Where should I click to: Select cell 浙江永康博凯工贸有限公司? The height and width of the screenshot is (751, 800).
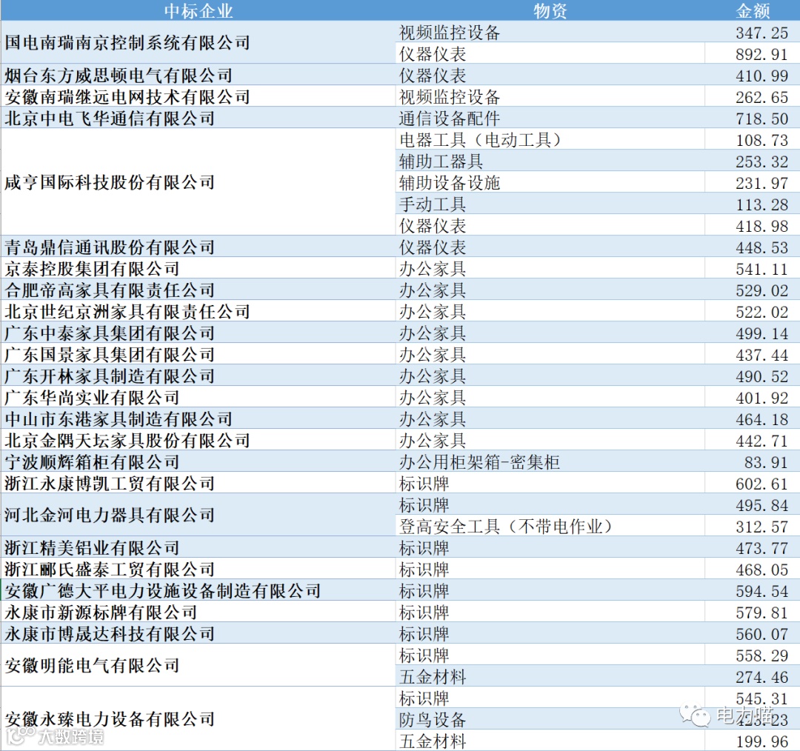click(198, 483)
